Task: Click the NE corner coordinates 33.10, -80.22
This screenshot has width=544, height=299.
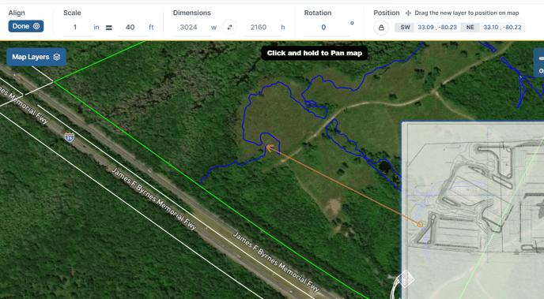Action: (x=502, y=28)
